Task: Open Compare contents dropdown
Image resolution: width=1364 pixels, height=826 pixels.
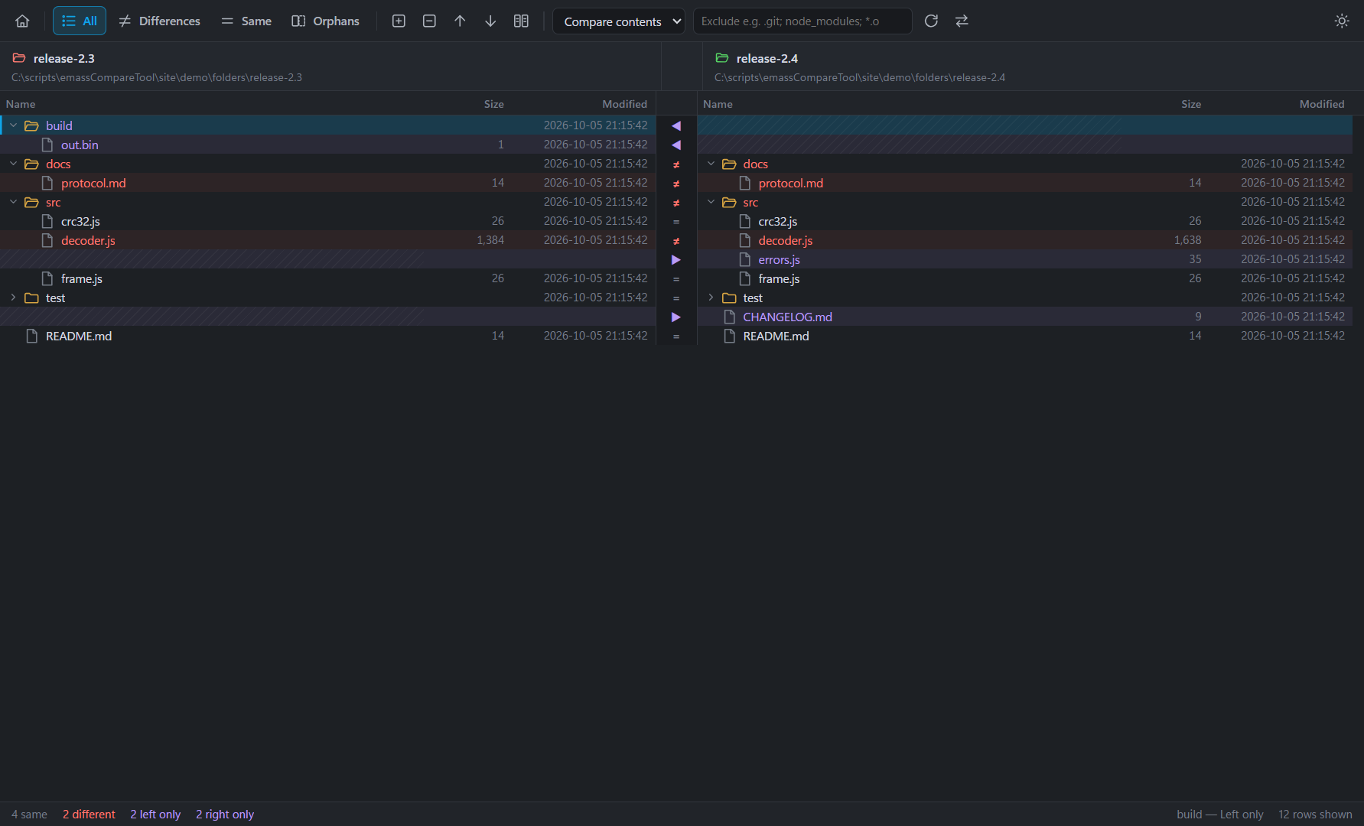Action: [619, 21]
